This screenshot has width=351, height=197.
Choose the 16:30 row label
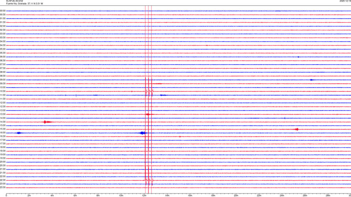(x=3, y=136)
